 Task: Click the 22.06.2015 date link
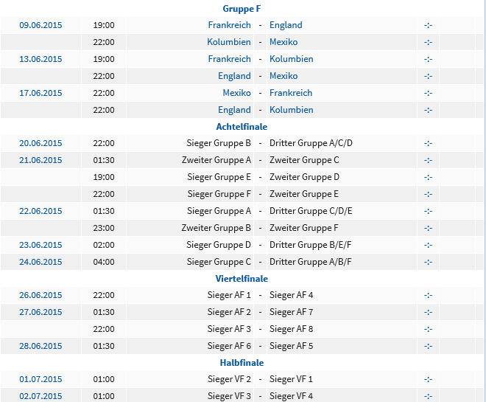click(40, 211)
